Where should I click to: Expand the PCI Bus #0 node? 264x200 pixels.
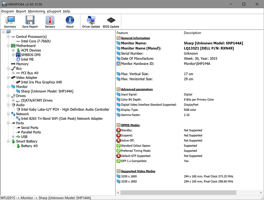pos(13,73)
